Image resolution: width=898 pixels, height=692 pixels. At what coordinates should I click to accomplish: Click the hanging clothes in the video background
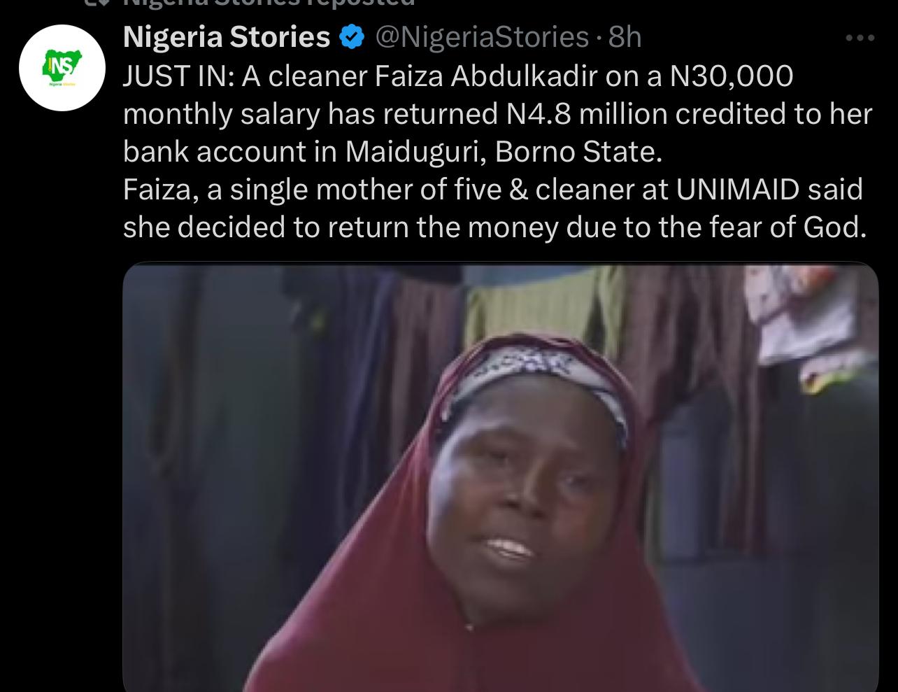[x=532, y=301]
